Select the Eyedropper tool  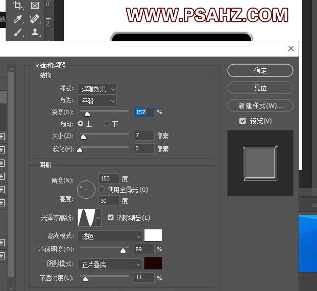(18, 19)
